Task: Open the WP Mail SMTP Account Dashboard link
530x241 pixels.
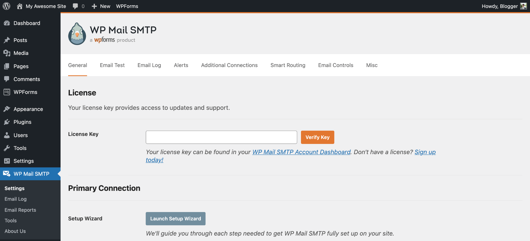Action: pos(301,152)
